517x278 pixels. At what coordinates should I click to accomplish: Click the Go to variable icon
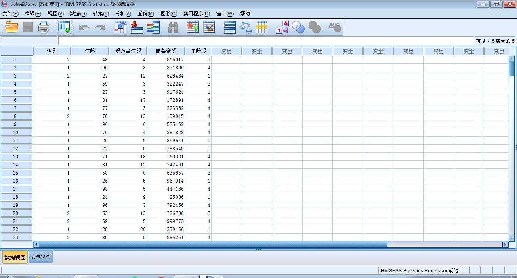coord(137,27)
